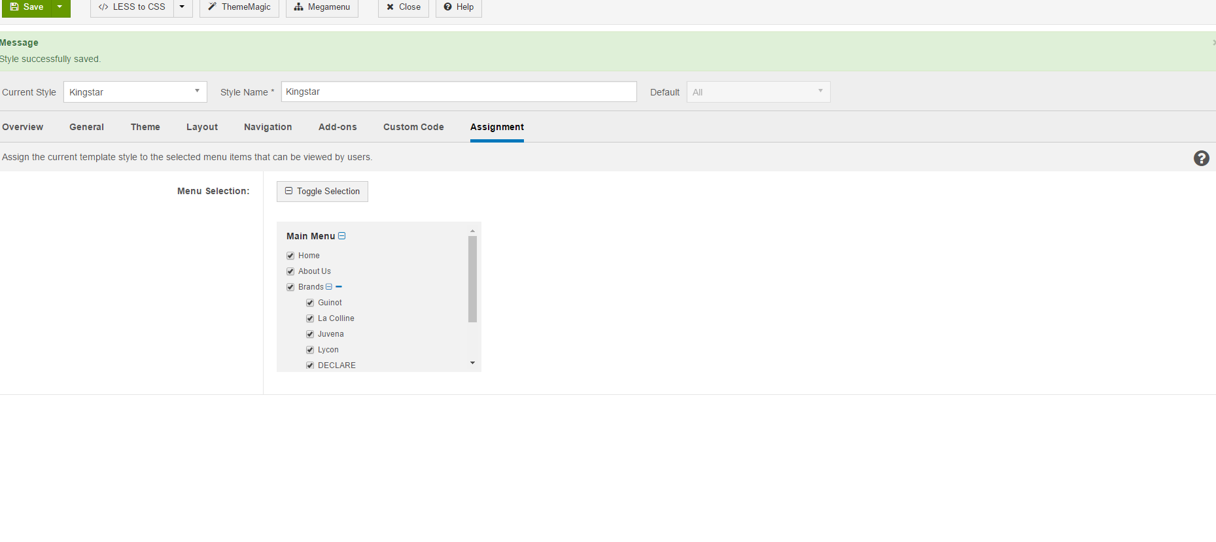Open the Navigation tab
1216x542 pixels.
(268, 127)
